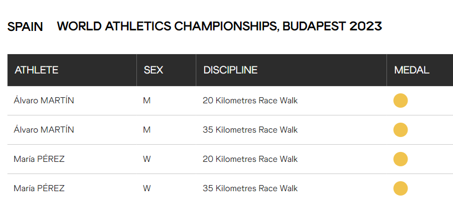The image size is (453, 205).
Task: Select women's 35 Kilometres Race Walk discipline
Action: pos(250,188)
